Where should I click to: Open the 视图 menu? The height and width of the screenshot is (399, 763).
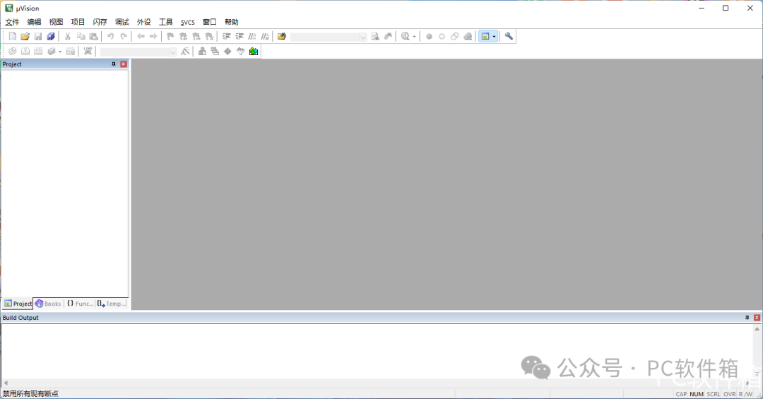[56, 22]
